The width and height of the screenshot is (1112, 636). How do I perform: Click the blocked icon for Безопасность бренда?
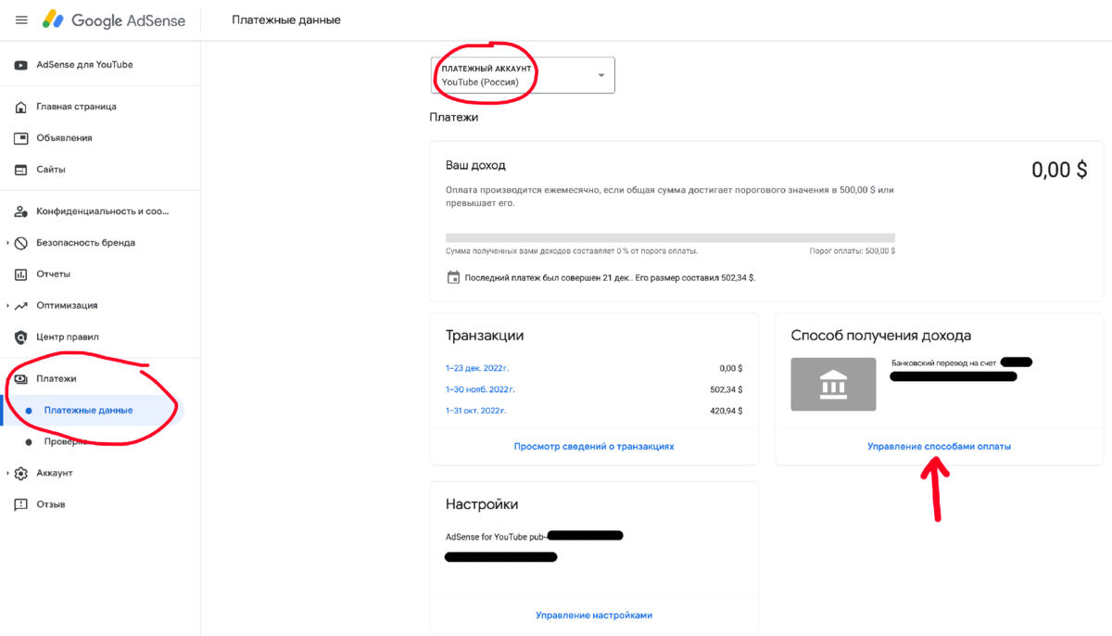click(x=20, y=243)
